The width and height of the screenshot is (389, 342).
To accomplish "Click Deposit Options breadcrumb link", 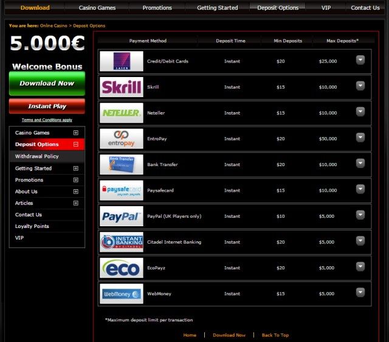I will tap(89, 25).
